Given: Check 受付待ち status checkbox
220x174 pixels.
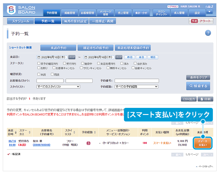Looking at the screenshot, I should pyautogui.click(x=64, y=63).
